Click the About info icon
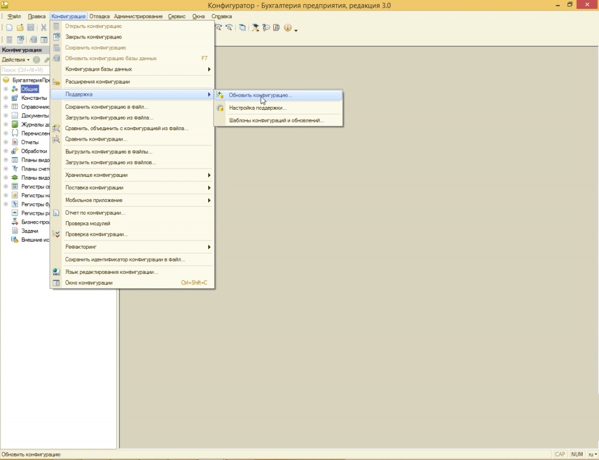 [288, 27]
